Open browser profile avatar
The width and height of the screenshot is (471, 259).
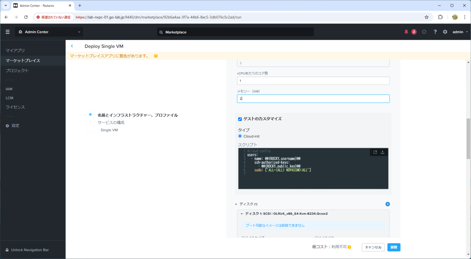(x=455, y=17)
